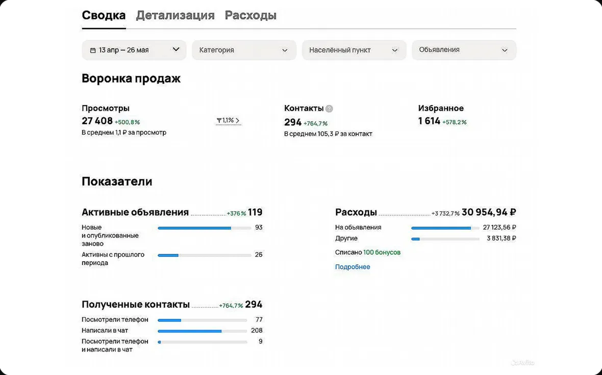Screen dimensions: 602x375
Task: Click the Воронка продаж heading
Action: coord(131,79)
